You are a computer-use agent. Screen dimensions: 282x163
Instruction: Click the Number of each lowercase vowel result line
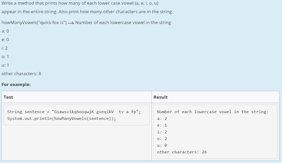(212, 112)
